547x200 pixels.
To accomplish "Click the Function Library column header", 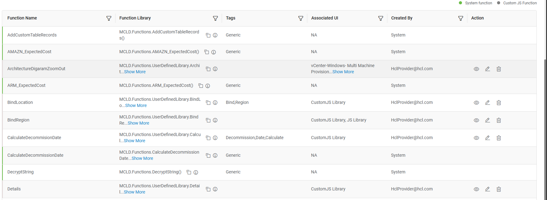I will (135, 18).
